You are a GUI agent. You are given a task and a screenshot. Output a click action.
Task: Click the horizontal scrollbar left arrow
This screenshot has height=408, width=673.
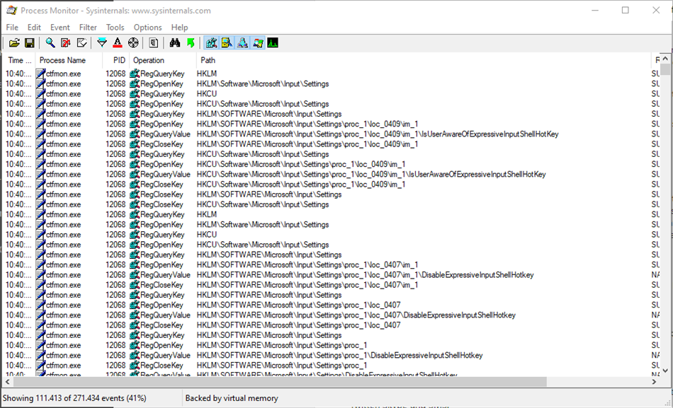click(7, 381)
